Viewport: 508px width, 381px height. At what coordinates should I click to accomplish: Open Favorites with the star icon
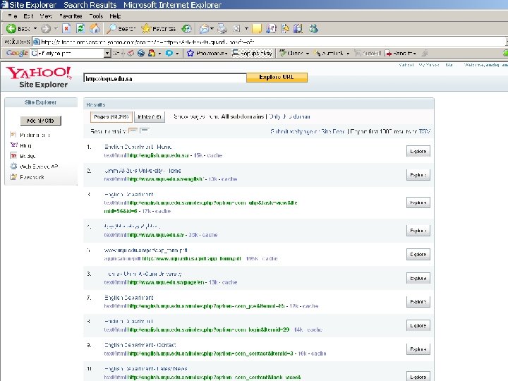click(x=146, y=29)
